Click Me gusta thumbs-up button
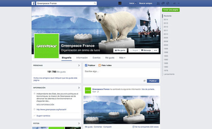 [120, 50]
